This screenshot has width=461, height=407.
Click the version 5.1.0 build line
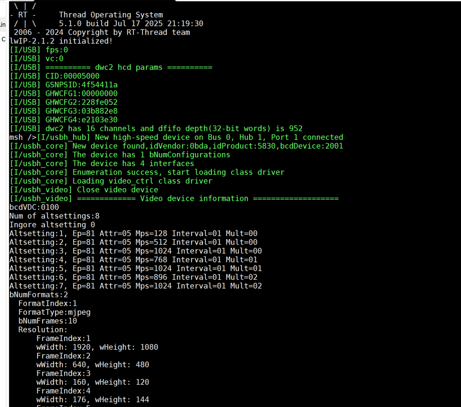(x=131, y=24)
